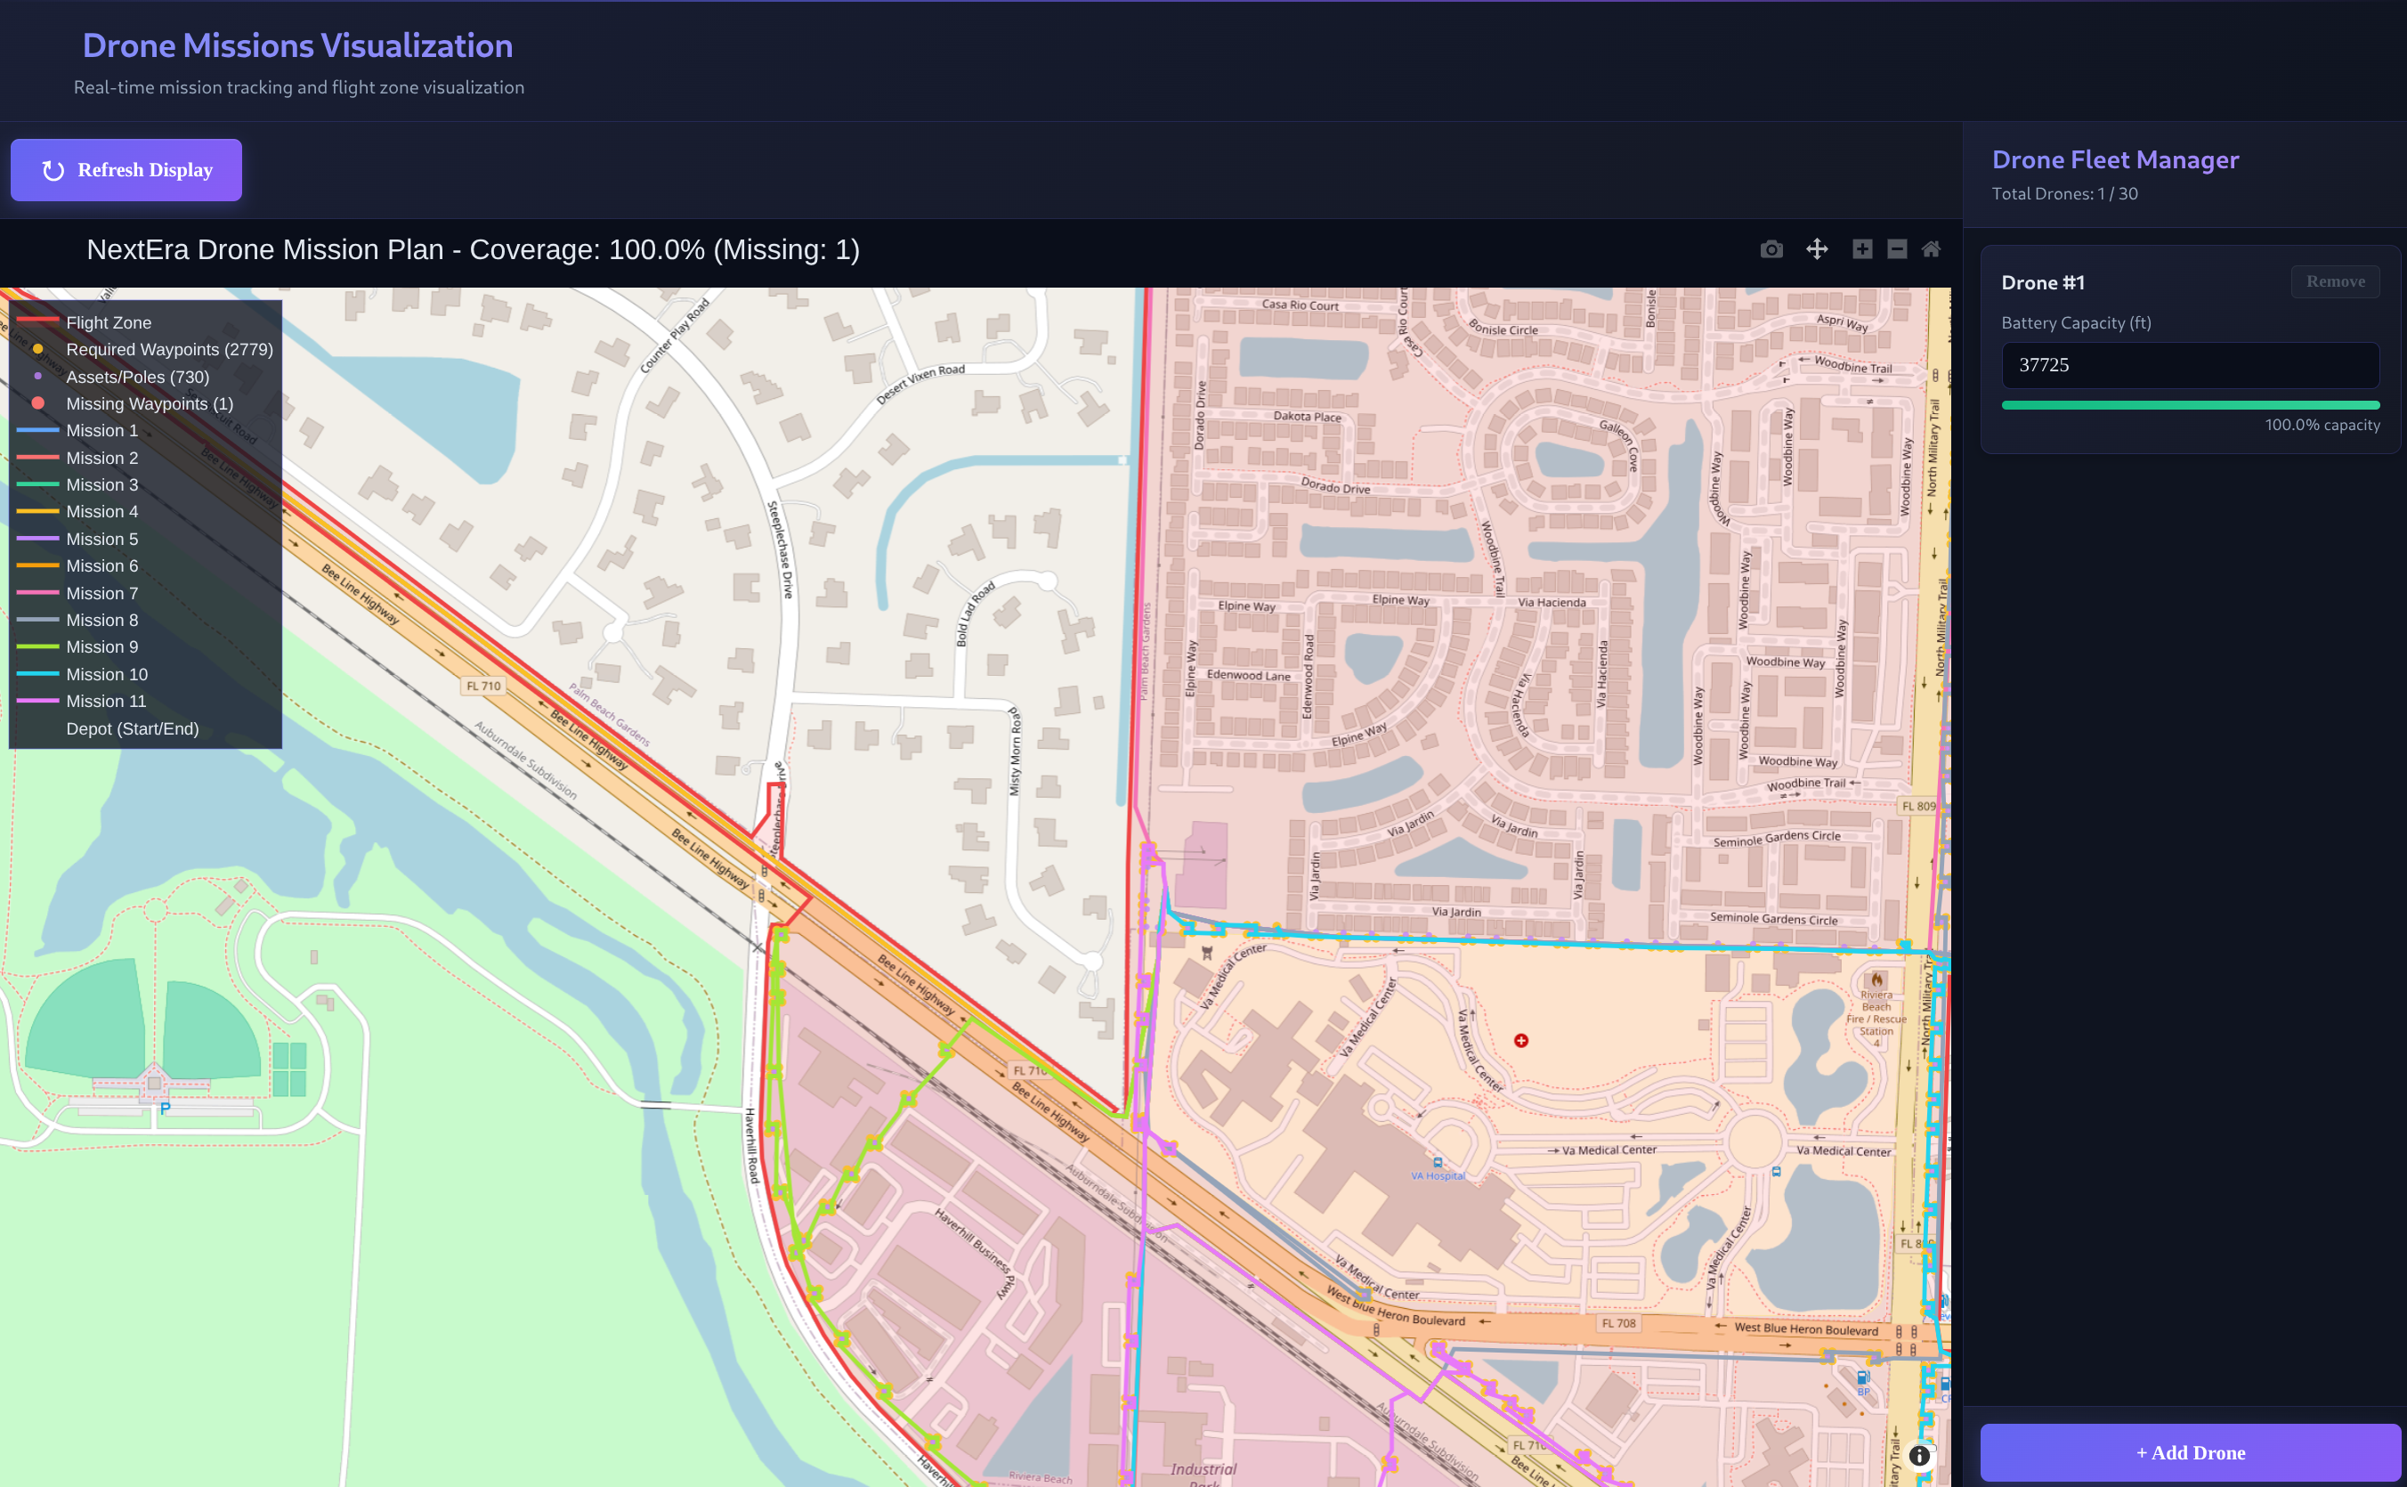The height and width of the screenshot is (1487, 2407).
Task: Click the Zoom out minus icon
Action: click(x=1898, y=250)
